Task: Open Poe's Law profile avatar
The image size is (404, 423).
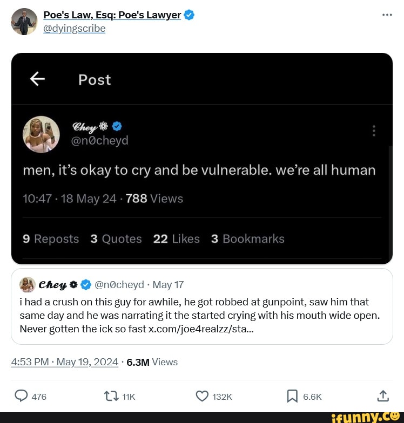Action: 24,22
